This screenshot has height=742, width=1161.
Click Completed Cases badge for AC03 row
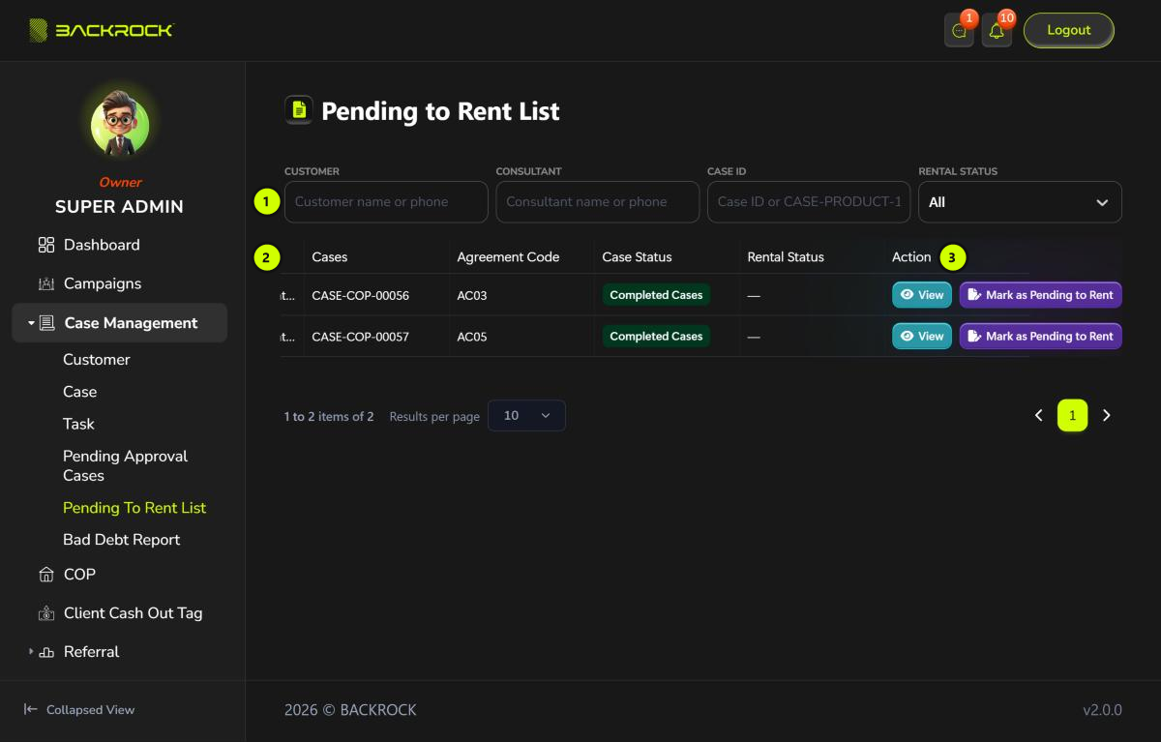(x=656, y=295)
